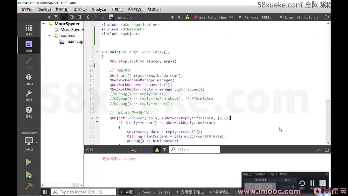Maximize the issues output pane
The width and height of the screenshot is (348, 196).
pyautogui.click(x=327, y=150)
